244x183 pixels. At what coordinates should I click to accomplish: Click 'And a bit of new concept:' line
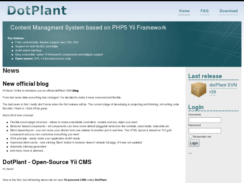point(18,115)
